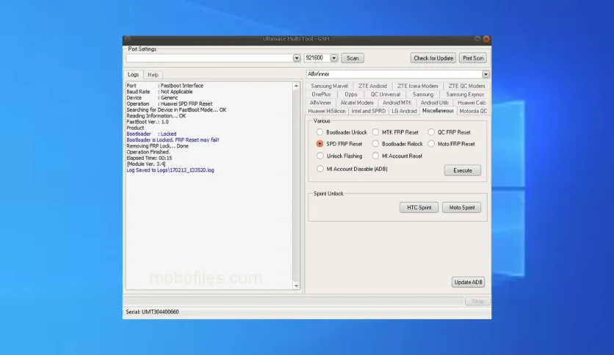Click the Moto Sprint button
Viewport: 614px width, 355px height.
coord(462,208)
